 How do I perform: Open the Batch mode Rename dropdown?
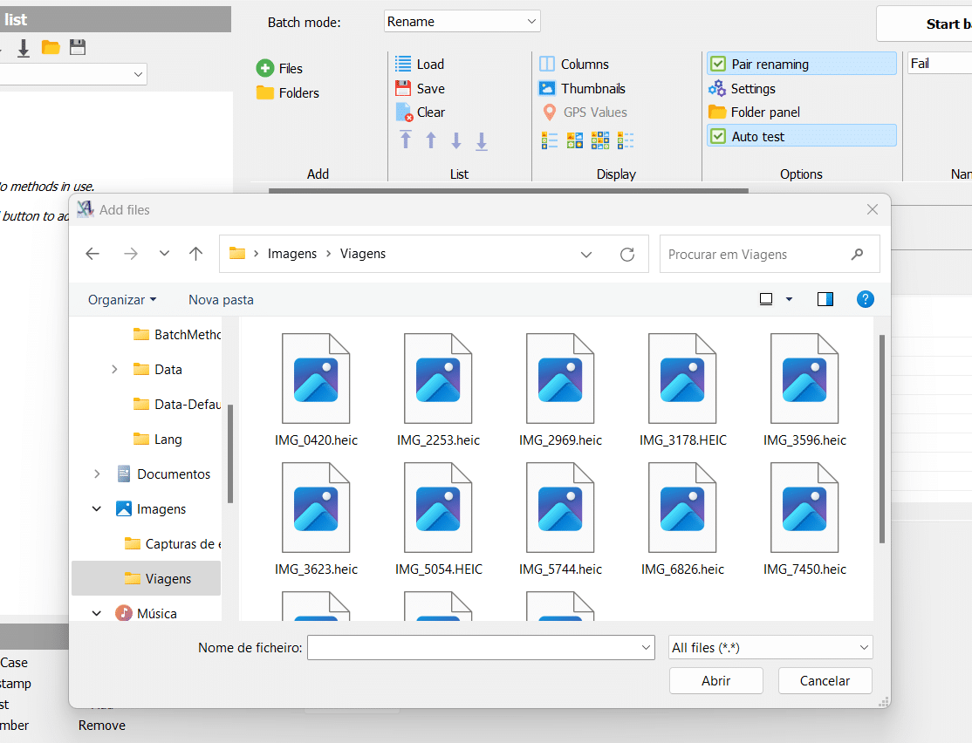point(462,22)
